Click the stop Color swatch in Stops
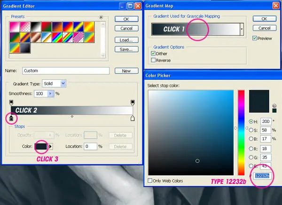This screenshot has width=282, height=205. point(41,146)
